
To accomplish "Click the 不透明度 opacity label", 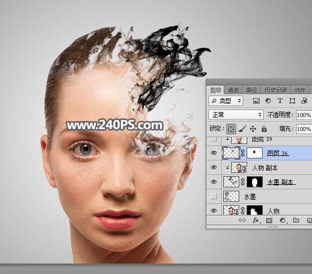I will pos(281,115).
